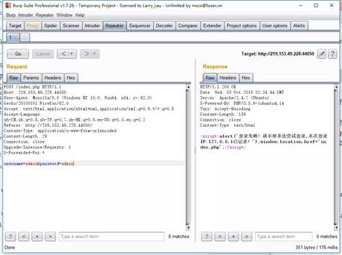Click the request search term field
Viewport: 342px width, 255px height.
(111, 236)
